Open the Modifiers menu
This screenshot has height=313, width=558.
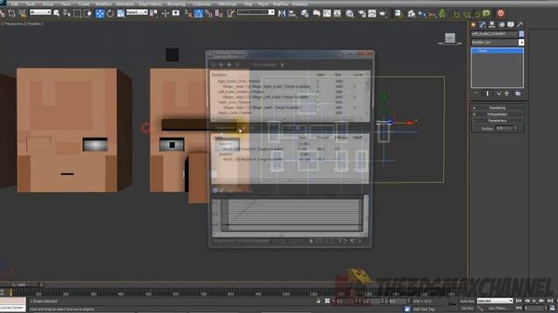click(x=104, y=3)
